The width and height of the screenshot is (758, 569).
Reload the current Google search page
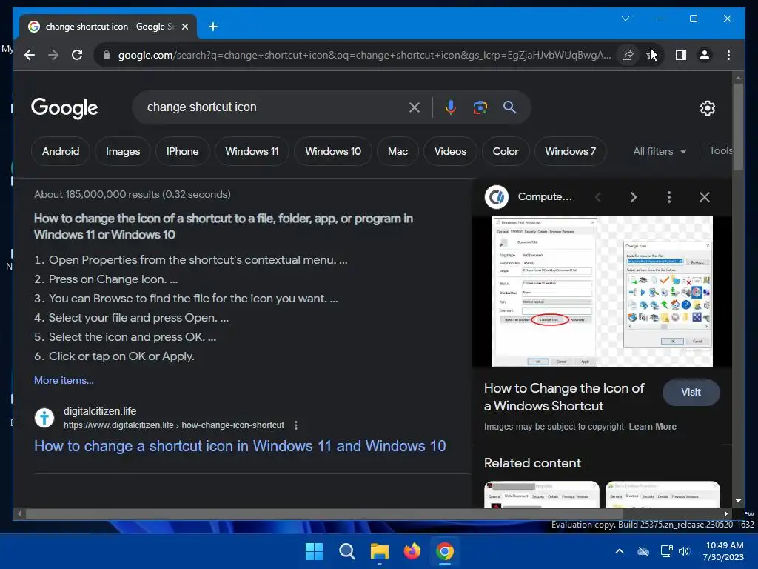click(x=77, y=55)
